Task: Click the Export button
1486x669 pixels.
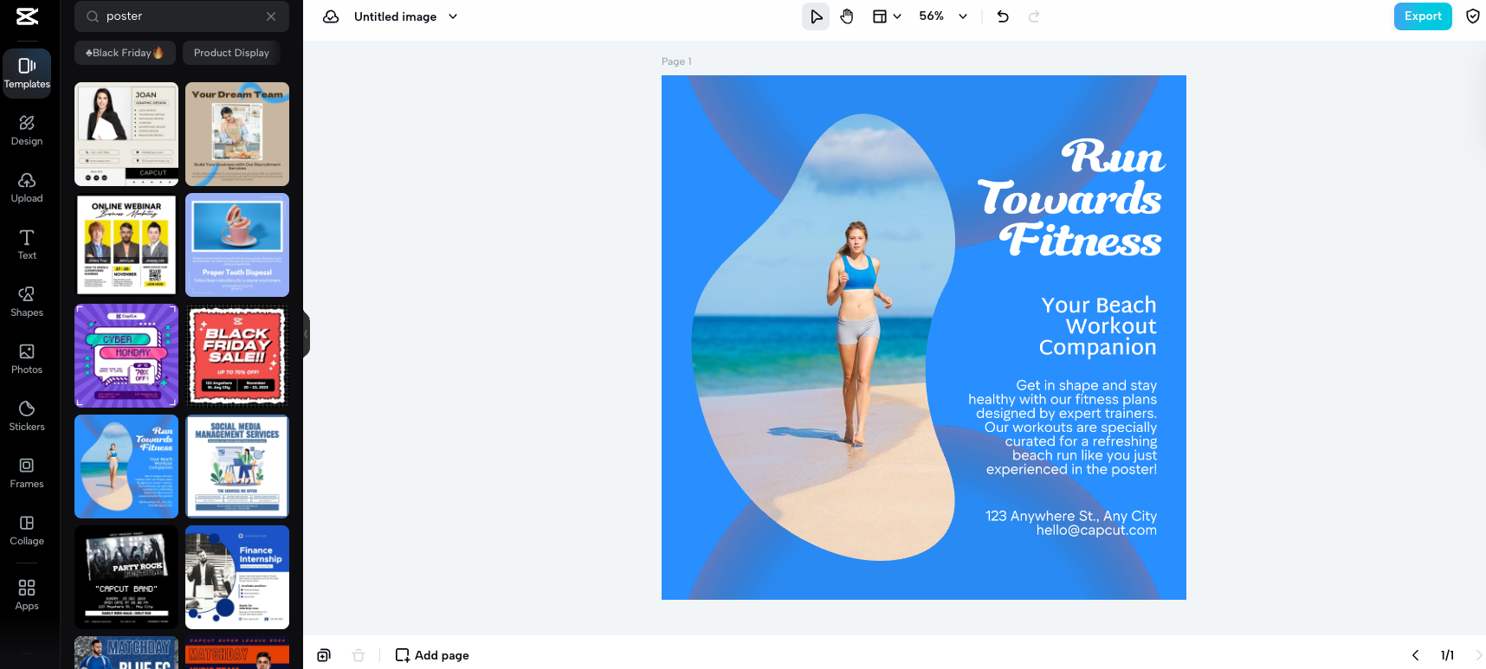Action: 1422,16
